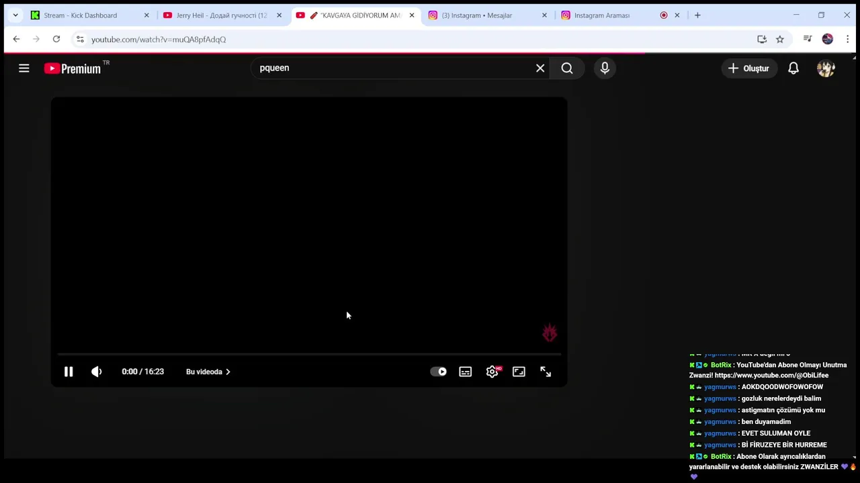Viewport: 860px width, 483px height.
Task: Open the YouTube hamburger menu
Action: click(x=24, y=68)
